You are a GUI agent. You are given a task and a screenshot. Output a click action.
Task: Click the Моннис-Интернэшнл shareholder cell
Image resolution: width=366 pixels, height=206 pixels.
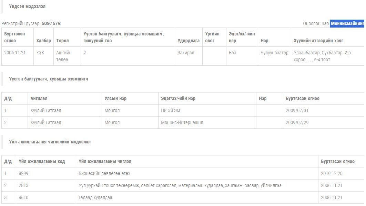[x=182, y=122]
